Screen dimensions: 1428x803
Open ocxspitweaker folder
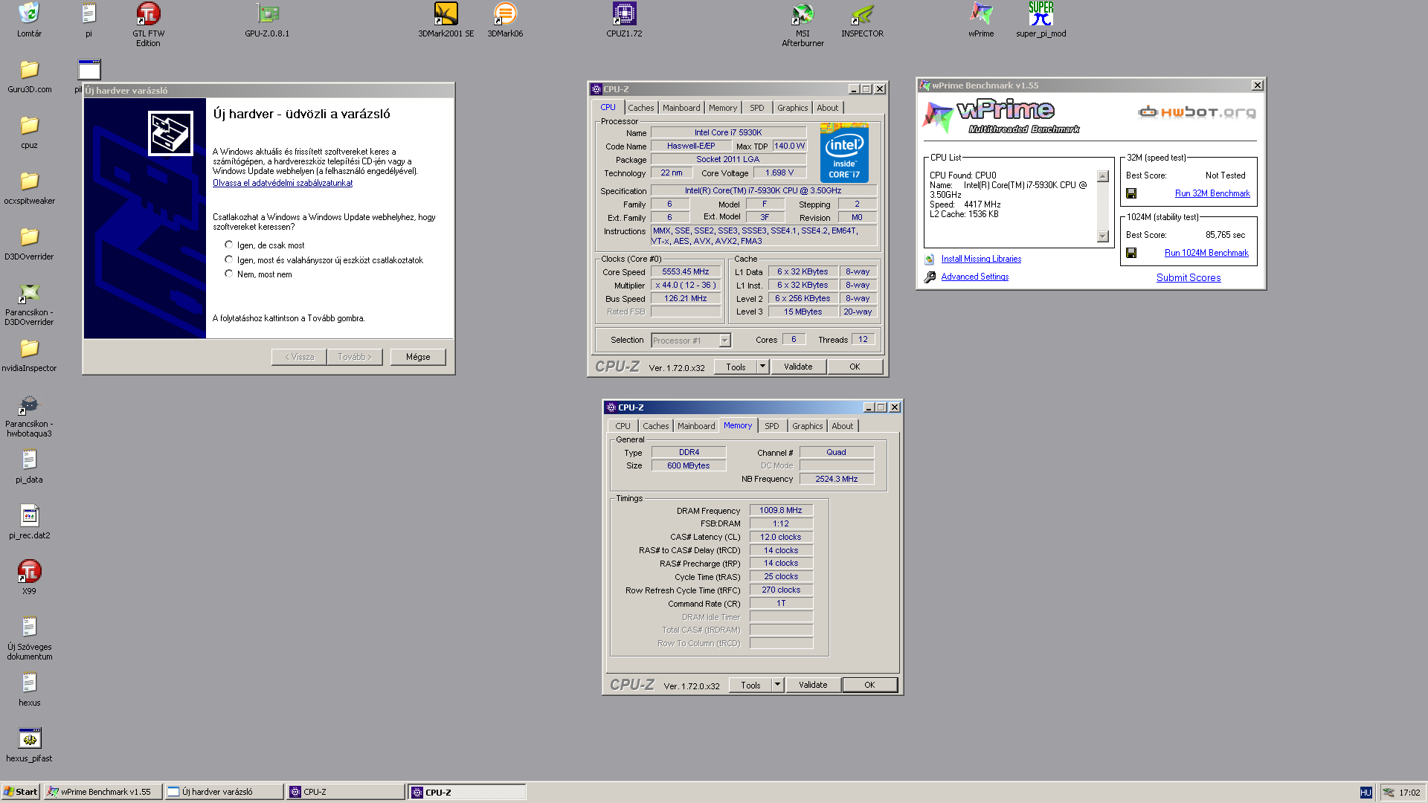[29, 187]
